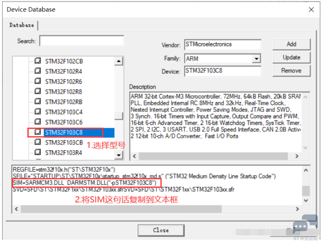321x244 pixels.
Task: Click Description box scroll right arrow
Action: tap(297, 156)
